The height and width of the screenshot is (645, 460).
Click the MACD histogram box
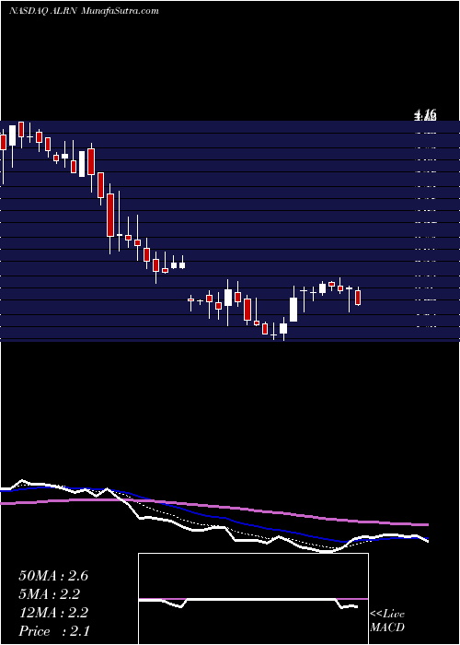253,599
